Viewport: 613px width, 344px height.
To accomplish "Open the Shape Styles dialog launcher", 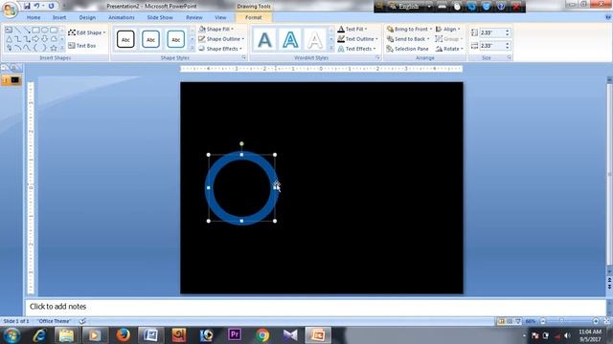I will pyautogui.click(x=243, y=57).
